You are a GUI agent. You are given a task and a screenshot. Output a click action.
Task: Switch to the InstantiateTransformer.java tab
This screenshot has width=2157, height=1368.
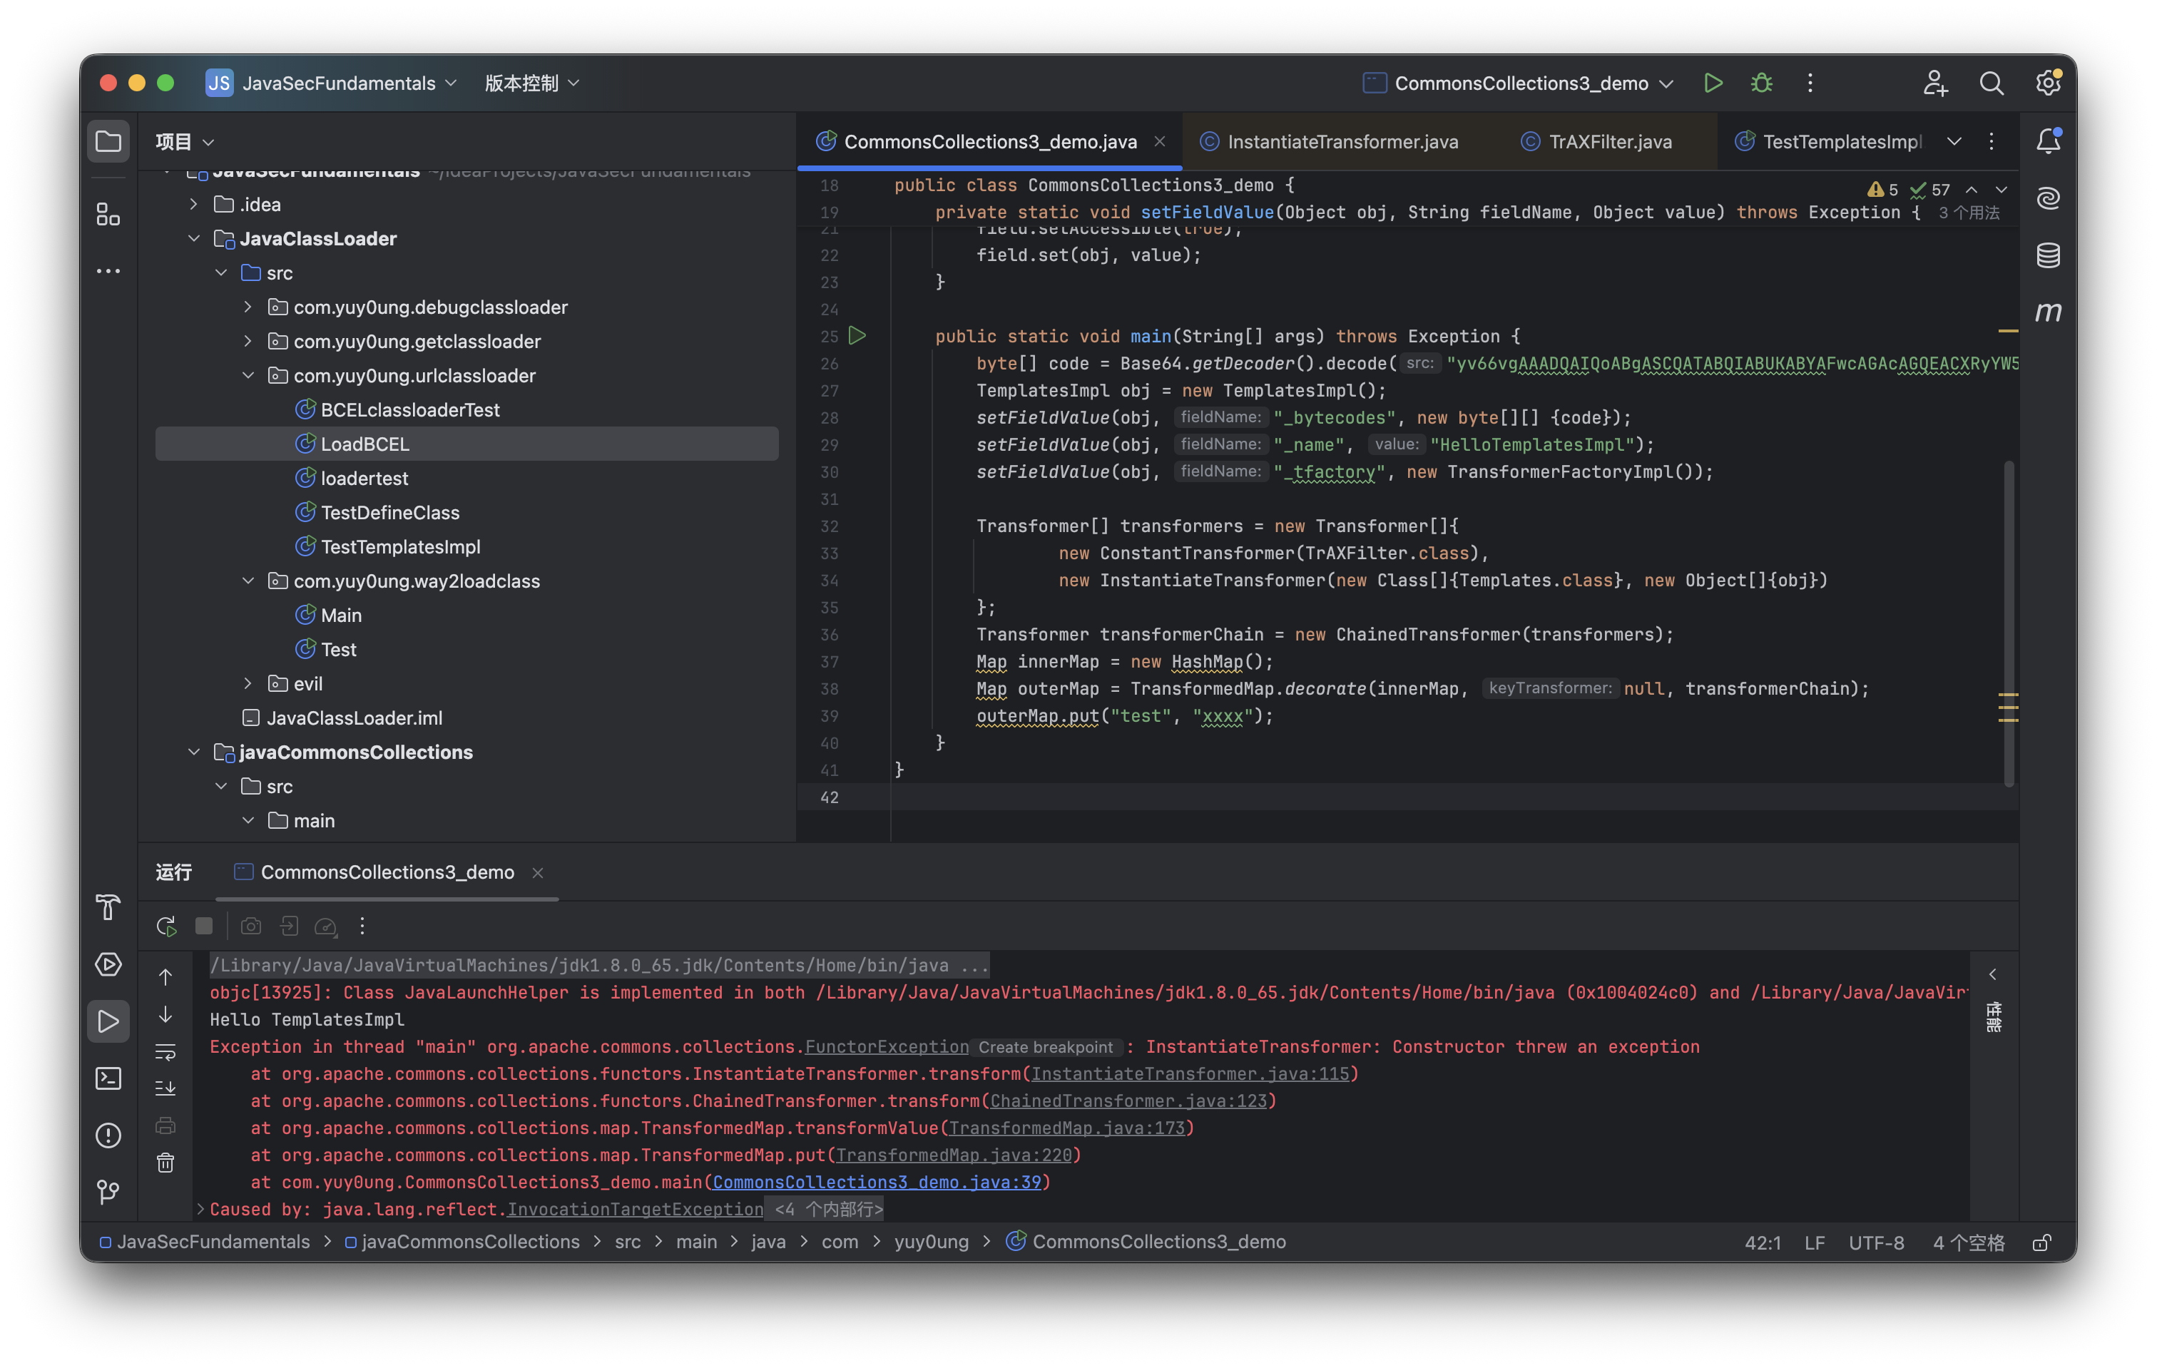tap(1341, 141)
